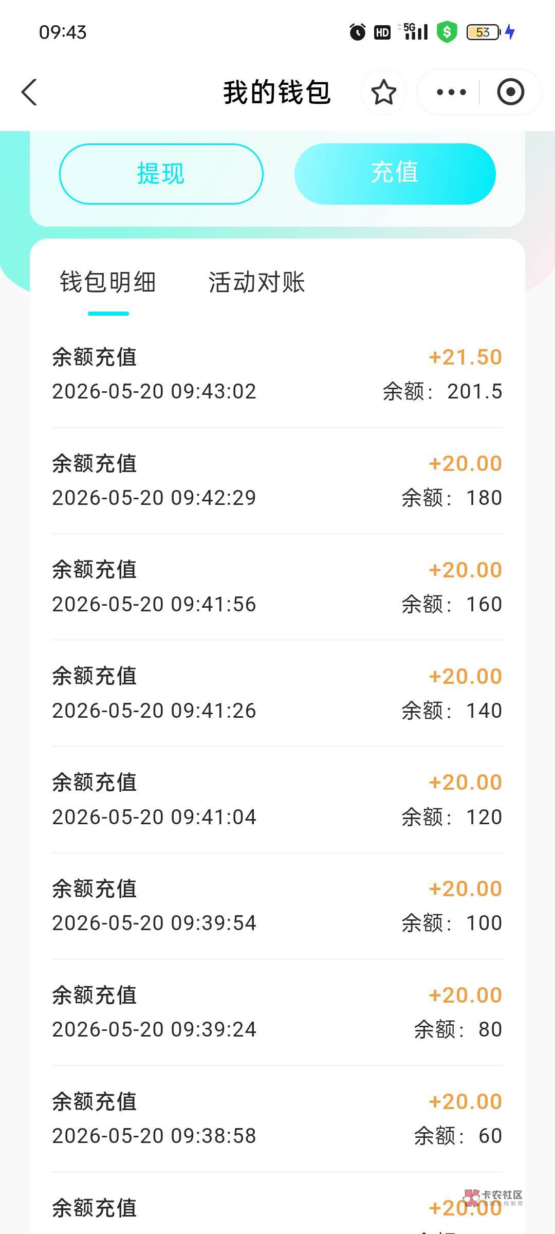The width and height of the screenshot is (555, 1234).
Task: Favorite this mini program with the star icon
Action: tap(383, 93)
